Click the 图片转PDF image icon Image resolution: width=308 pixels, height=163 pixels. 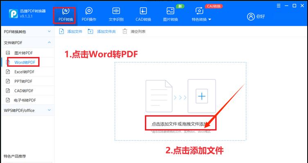pyautogui.click(x=8, y=53)
